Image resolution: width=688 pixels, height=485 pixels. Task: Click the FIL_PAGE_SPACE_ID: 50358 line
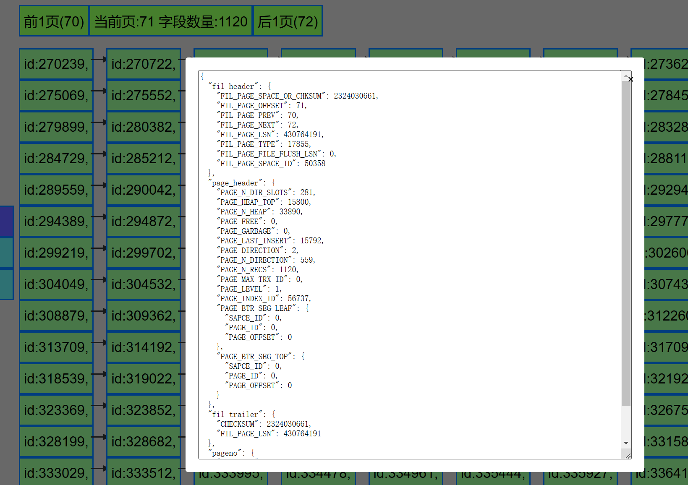click(x=271, y=164)
